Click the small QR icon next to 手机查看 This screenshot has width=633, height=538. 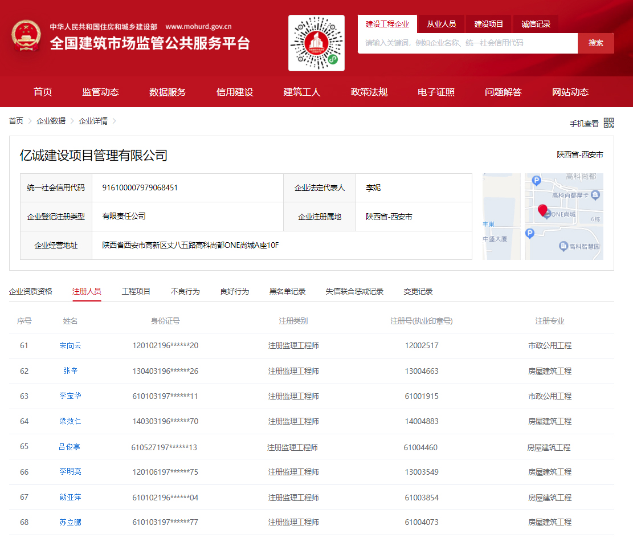[609, 122]
